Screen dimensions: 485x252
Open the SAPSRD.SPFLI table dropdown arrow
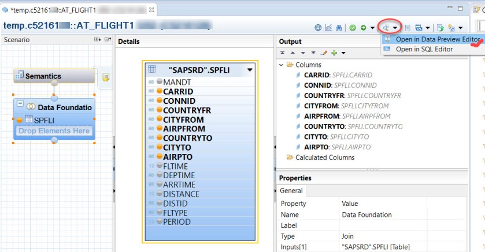point(249,70)
